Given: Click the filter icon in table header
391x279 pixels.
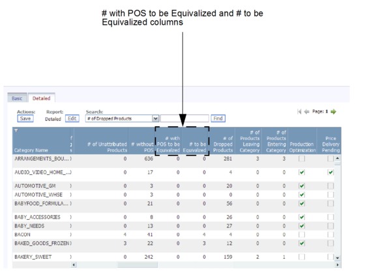Looking at the screenshot, I should pyautogui.click(x=16, y=131).
